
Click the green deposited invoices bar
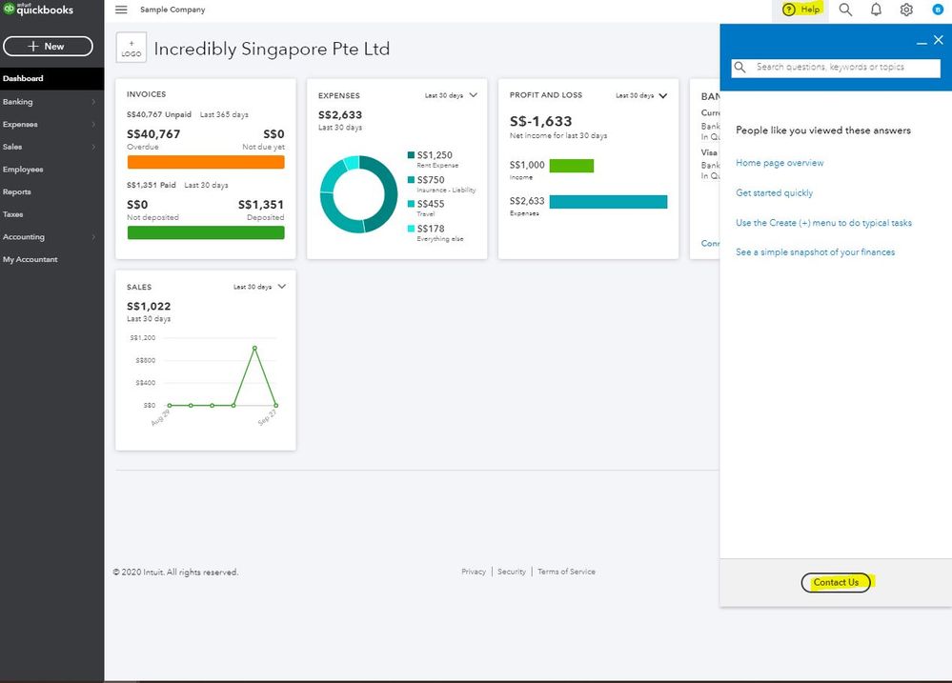pyautogui.click(x=206, y=232)
